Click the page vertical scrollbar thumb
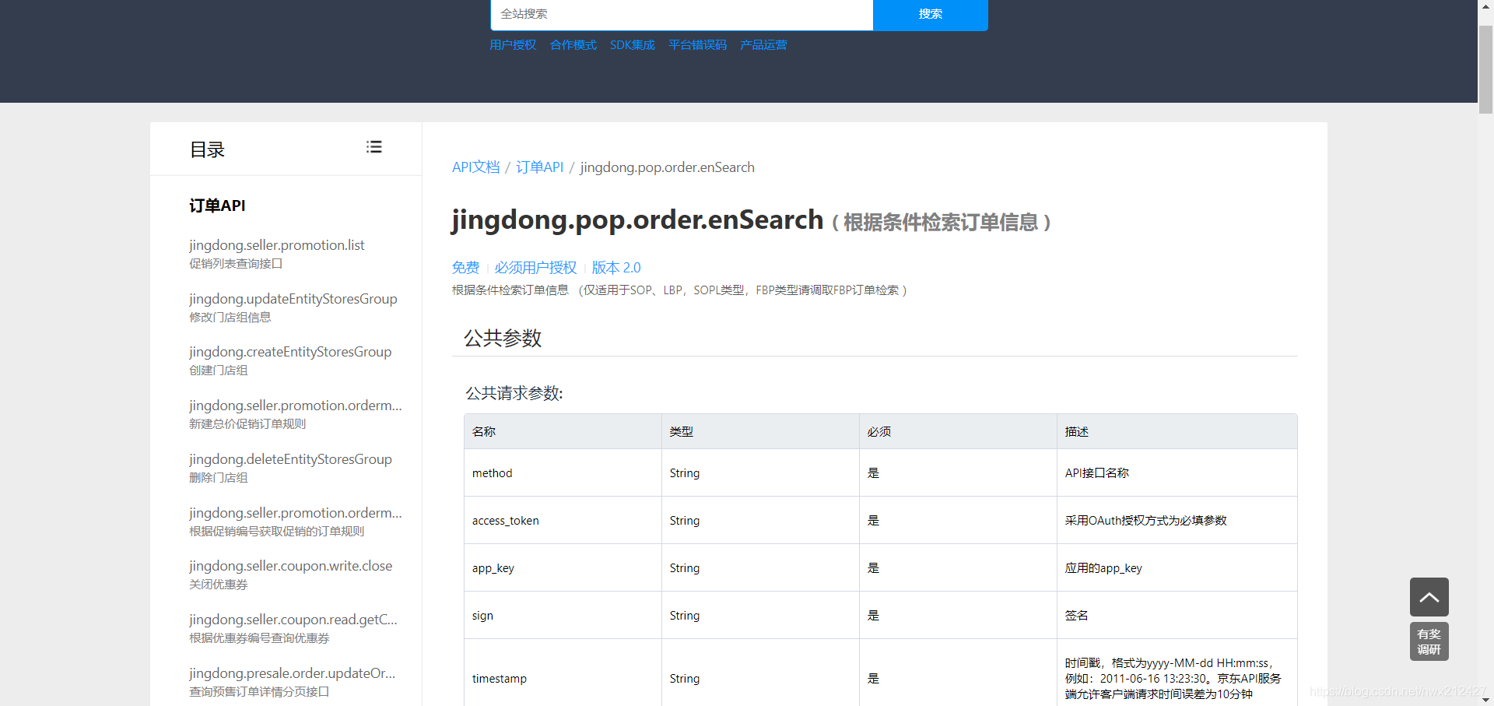This screenshot has width=1494, height=706. click(1485, 69)
